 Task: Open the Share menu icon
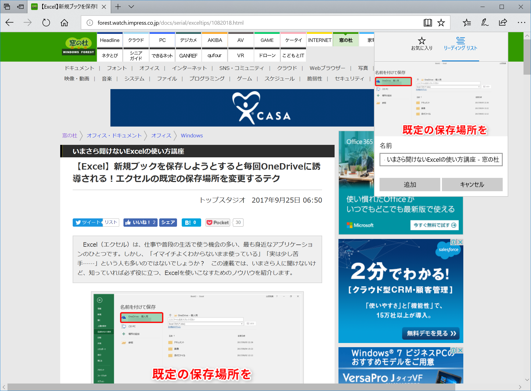[x=503, y=22]
